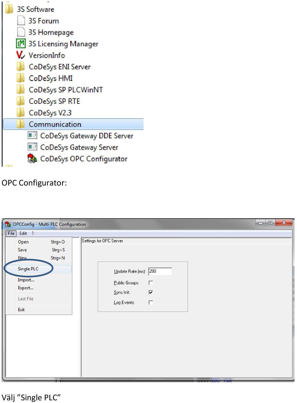Select the 3S Homepage entry
The image size is (297, 403).
51,32
